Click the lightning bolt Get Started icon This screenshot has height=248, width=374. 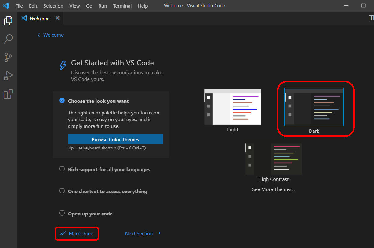coord(63,65)
